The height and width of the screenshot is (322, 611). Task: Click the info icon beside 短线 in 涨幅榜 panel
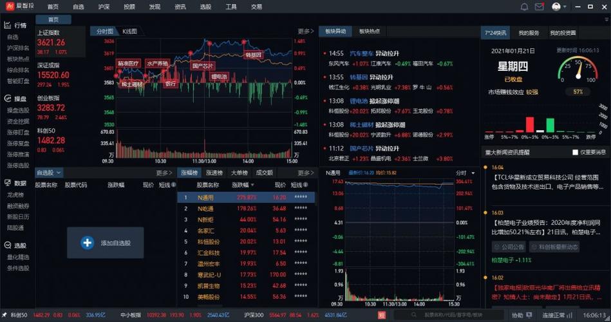(305, 185)
